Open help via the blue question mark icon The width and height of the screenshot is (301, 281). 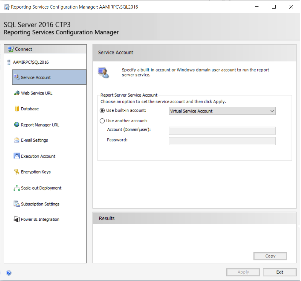pos(9,272)
